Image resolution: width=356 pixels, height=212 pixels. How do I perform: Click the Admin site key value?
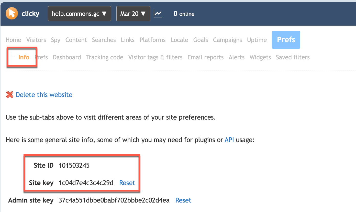(114, 200)
